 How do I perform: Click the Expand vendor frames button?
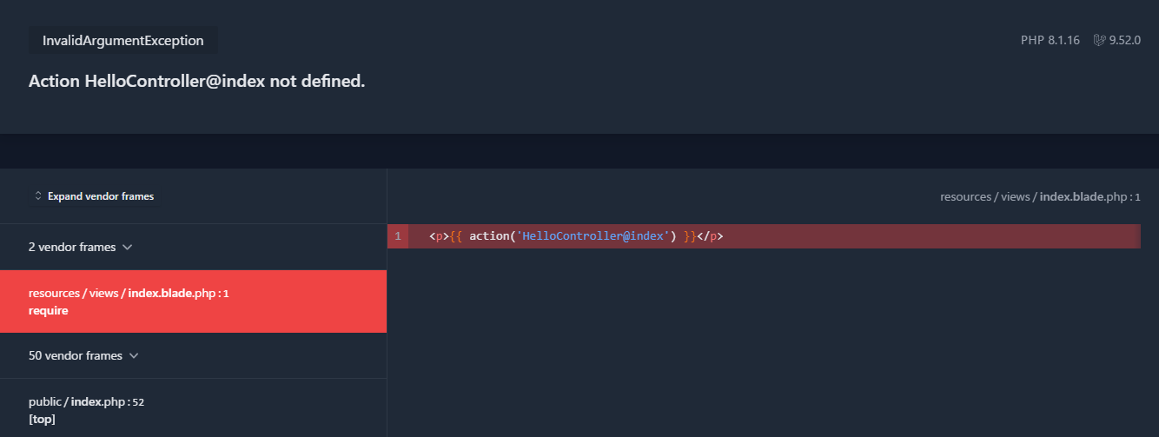(x=94, y=196)
